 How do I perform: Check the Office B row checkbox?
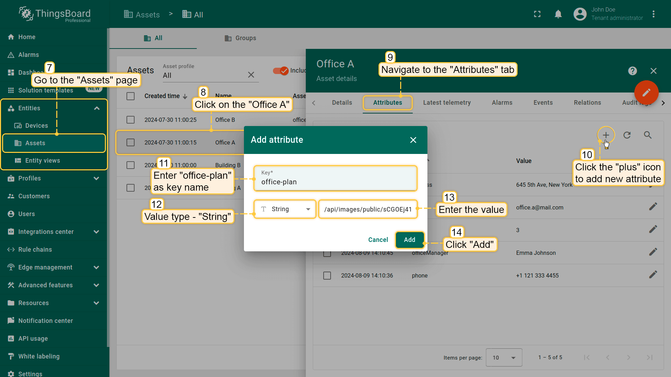(x=130, y=120)
